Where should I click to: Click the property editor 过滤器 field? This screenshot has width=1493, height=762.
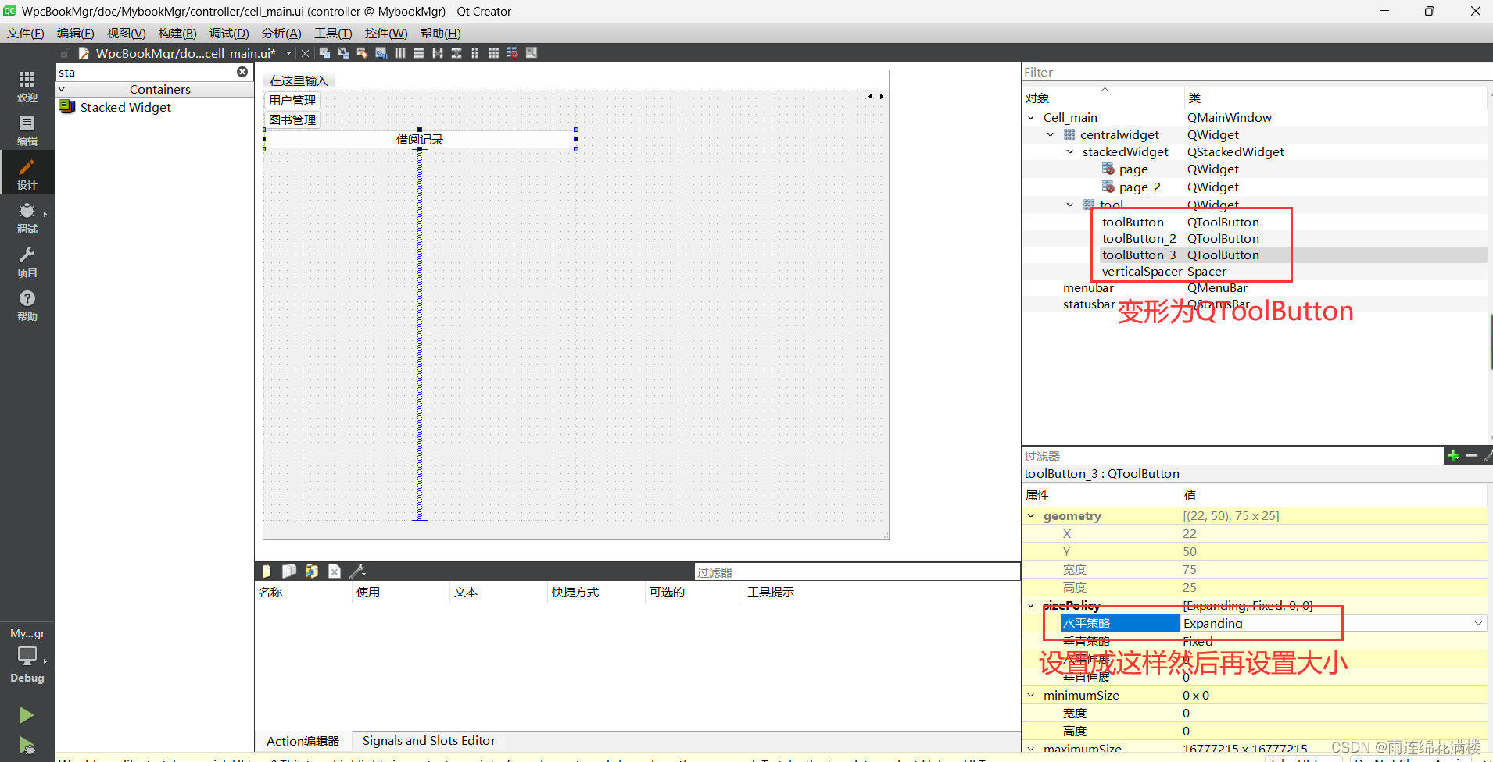pos(1233,456)
